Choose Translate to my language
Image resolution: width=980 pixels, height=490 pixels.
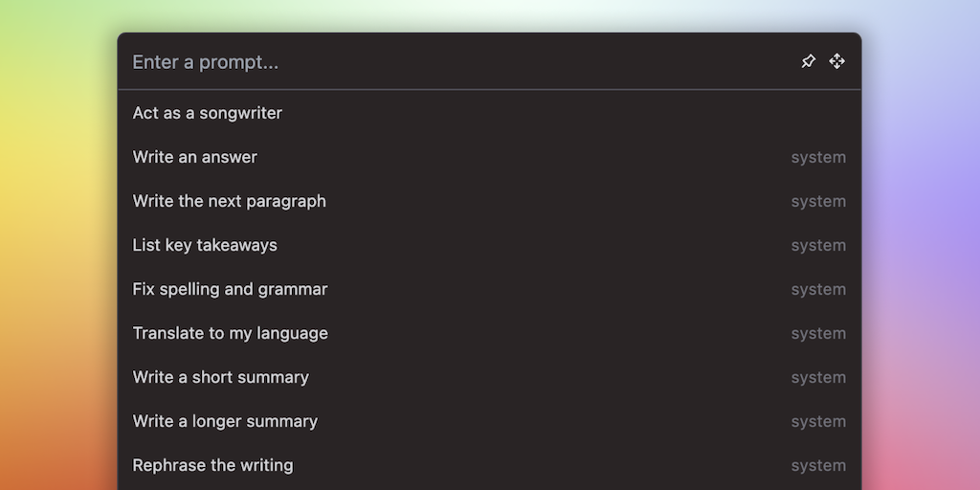pyautogui.click(x=231, y=333)
